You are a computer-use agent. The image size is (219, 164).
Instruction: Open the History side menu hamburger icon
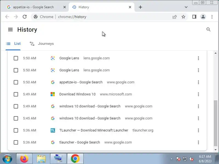point(10,30)
